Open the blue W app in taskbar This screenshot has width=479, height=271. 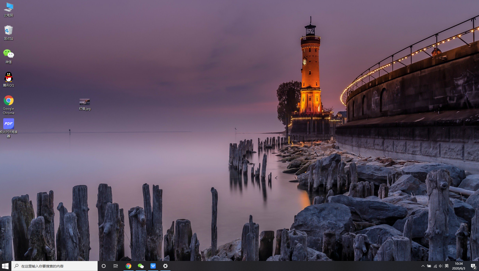(153, 266)
